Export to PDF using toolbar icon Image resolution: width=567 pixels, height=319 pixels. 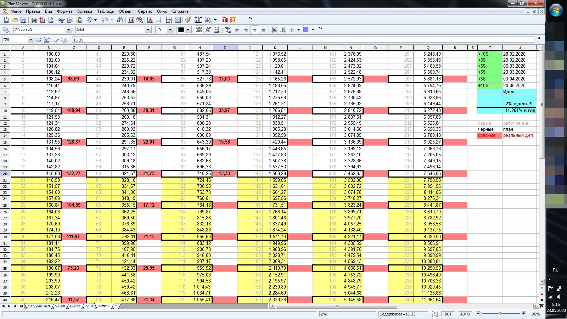coord(43,20)
